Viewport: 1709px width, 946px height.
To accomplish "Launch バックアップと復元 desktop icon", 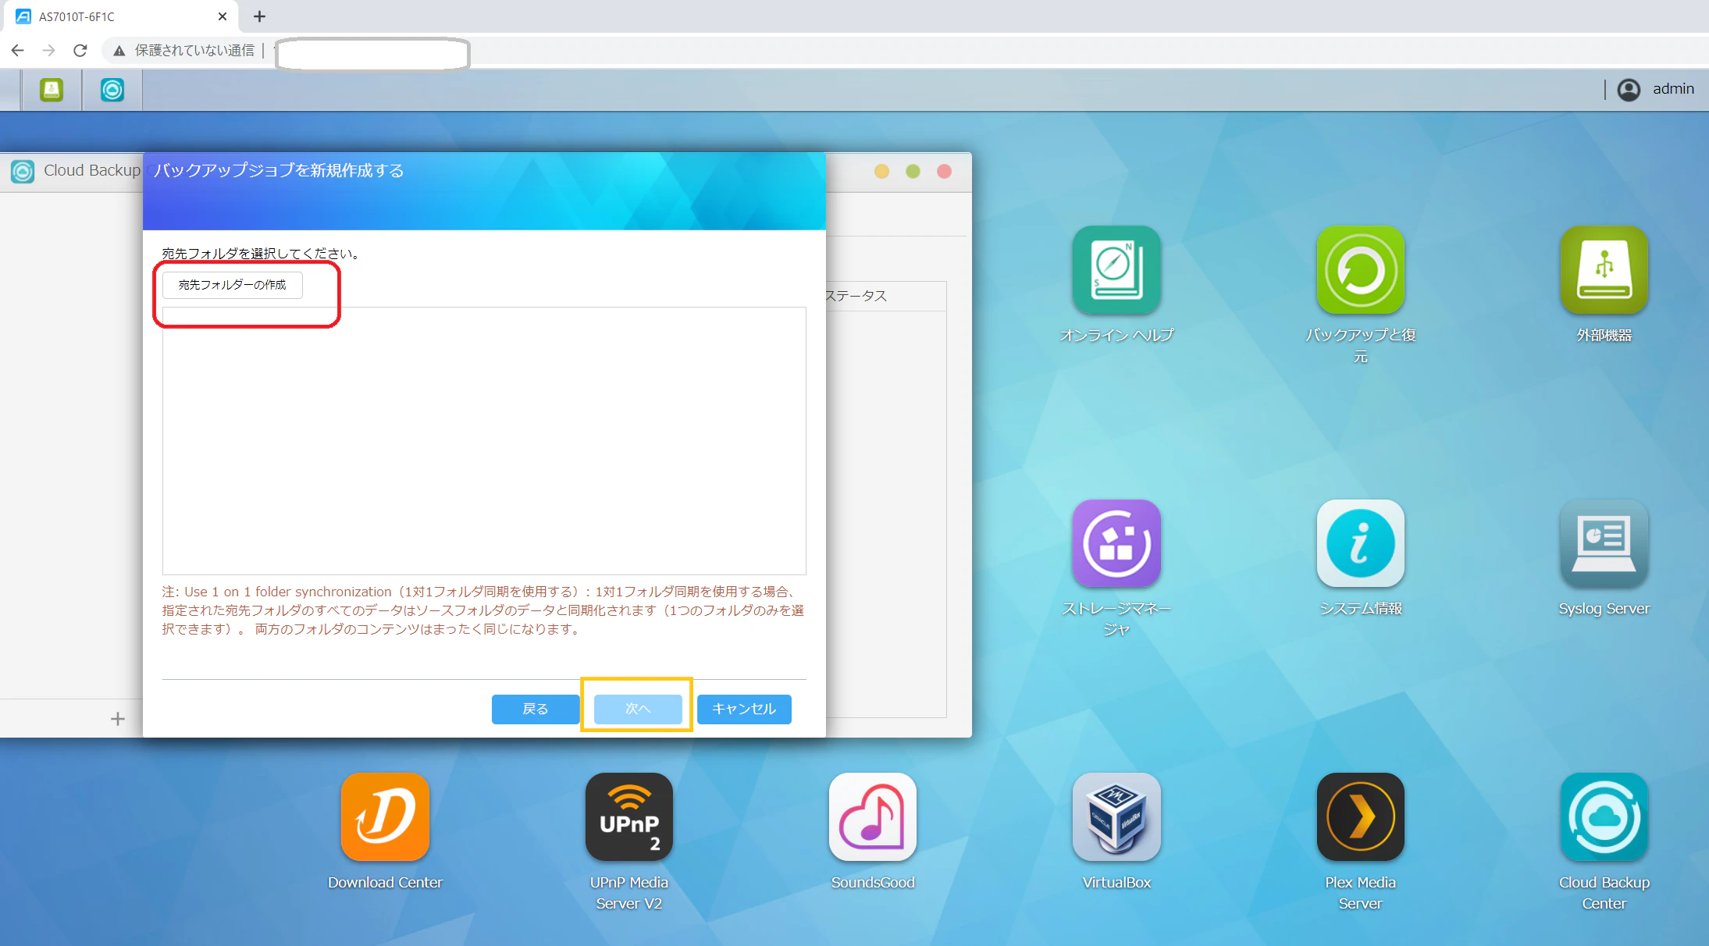I will click(1360, 270).
